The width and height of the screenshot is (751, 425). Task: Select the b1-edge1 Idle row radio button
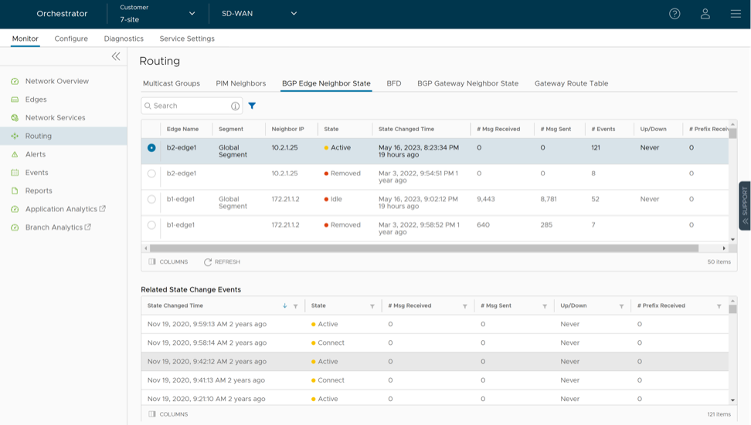[x=151, y=199]
